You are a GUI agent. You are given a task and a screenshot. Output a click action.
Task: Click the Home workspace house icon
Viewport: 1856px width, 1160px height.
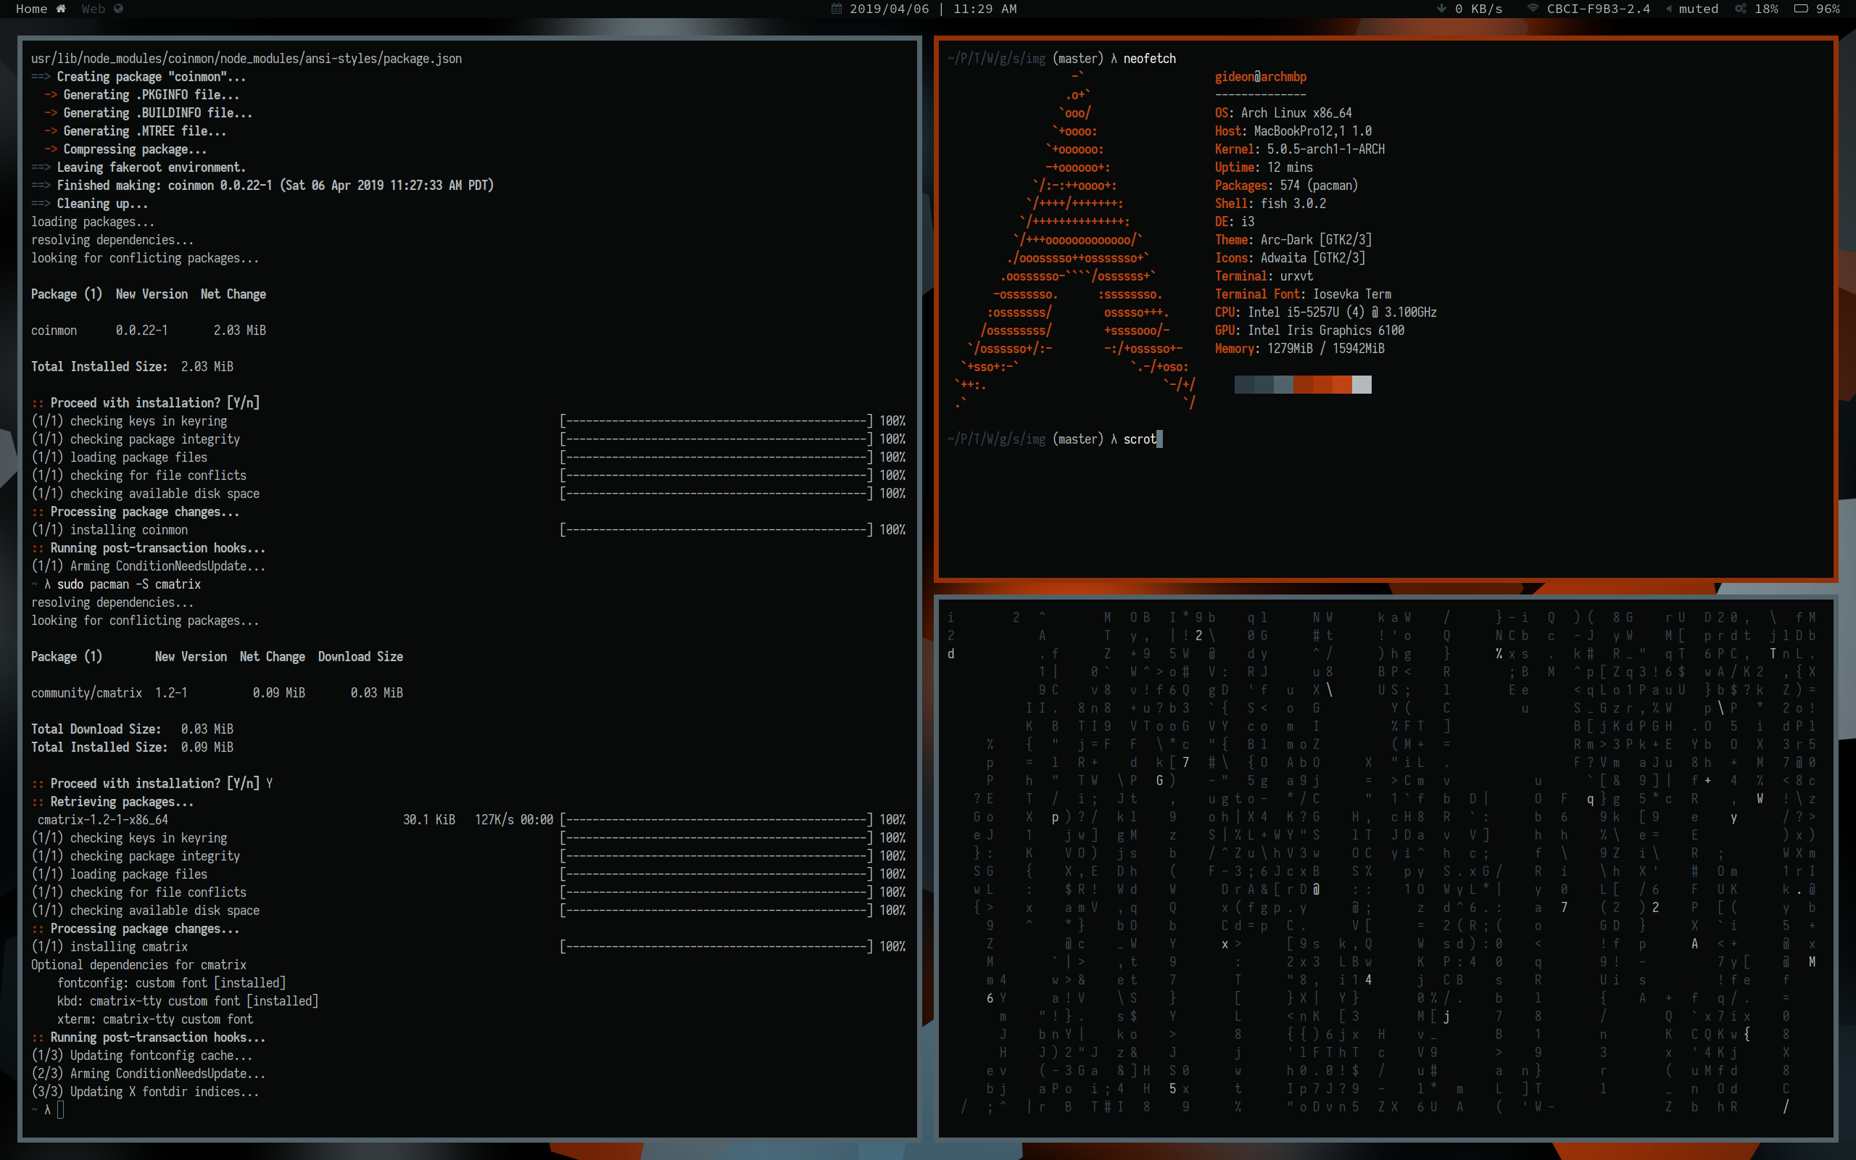click(61, 9)
